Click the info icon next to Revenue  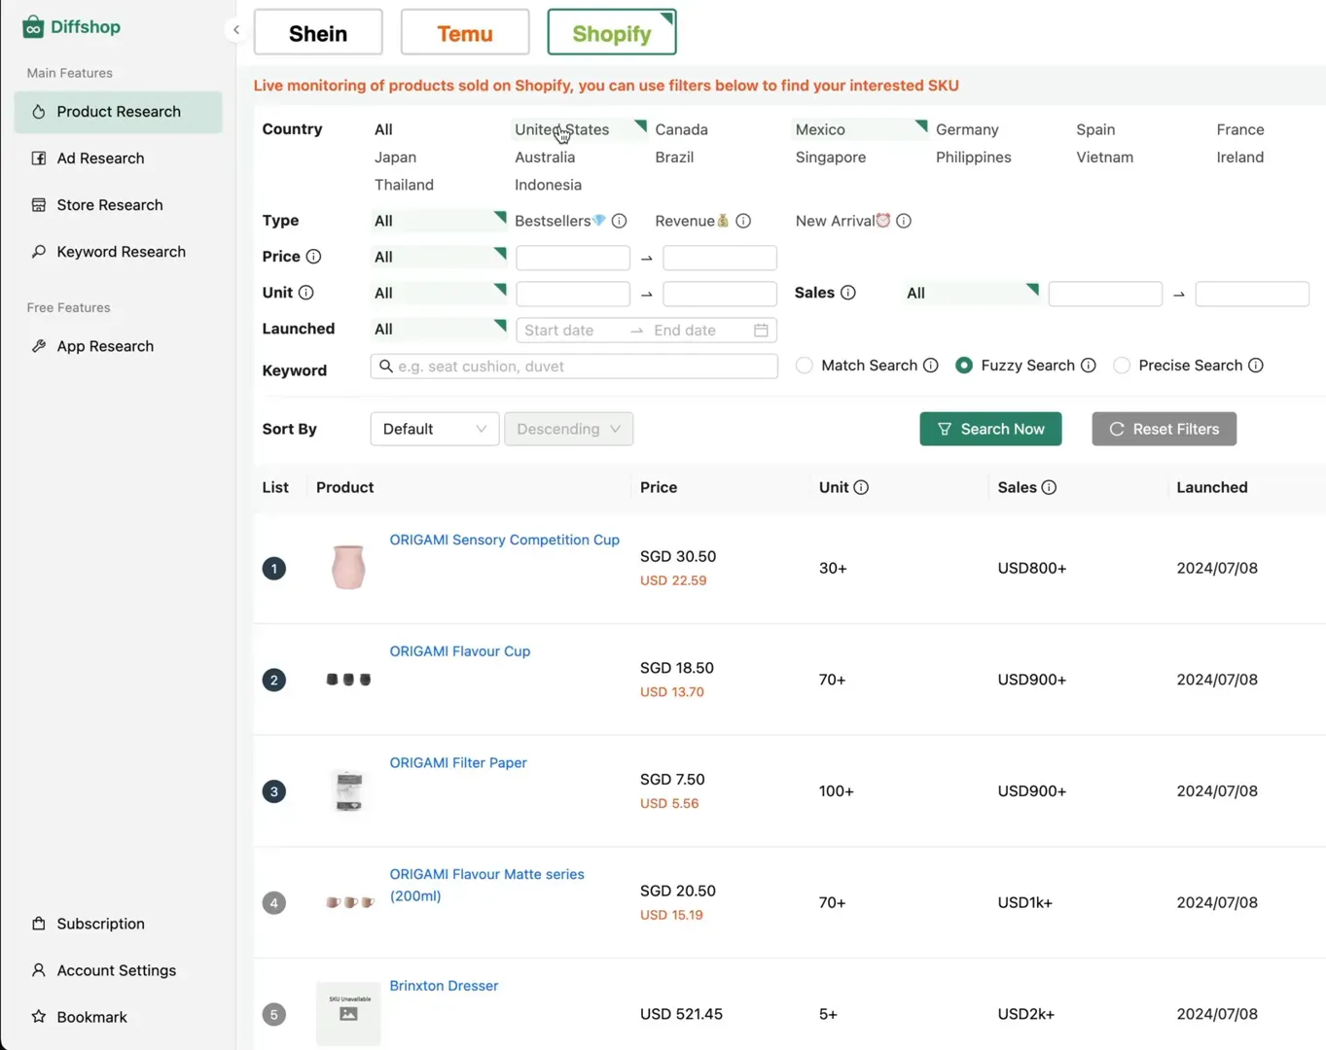(x=743, y=221)
